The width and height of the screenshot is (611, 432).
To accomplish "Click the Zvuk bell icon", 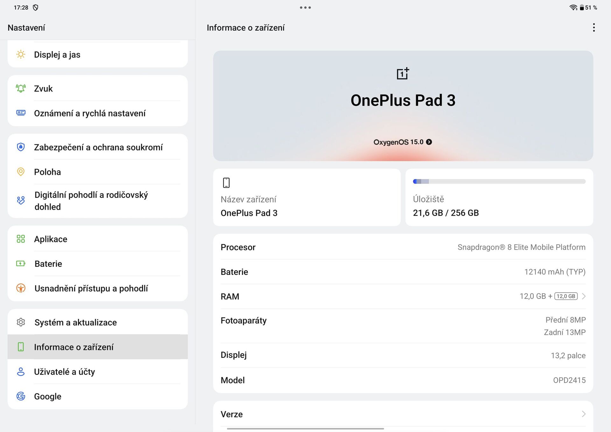I will point(21,88).
